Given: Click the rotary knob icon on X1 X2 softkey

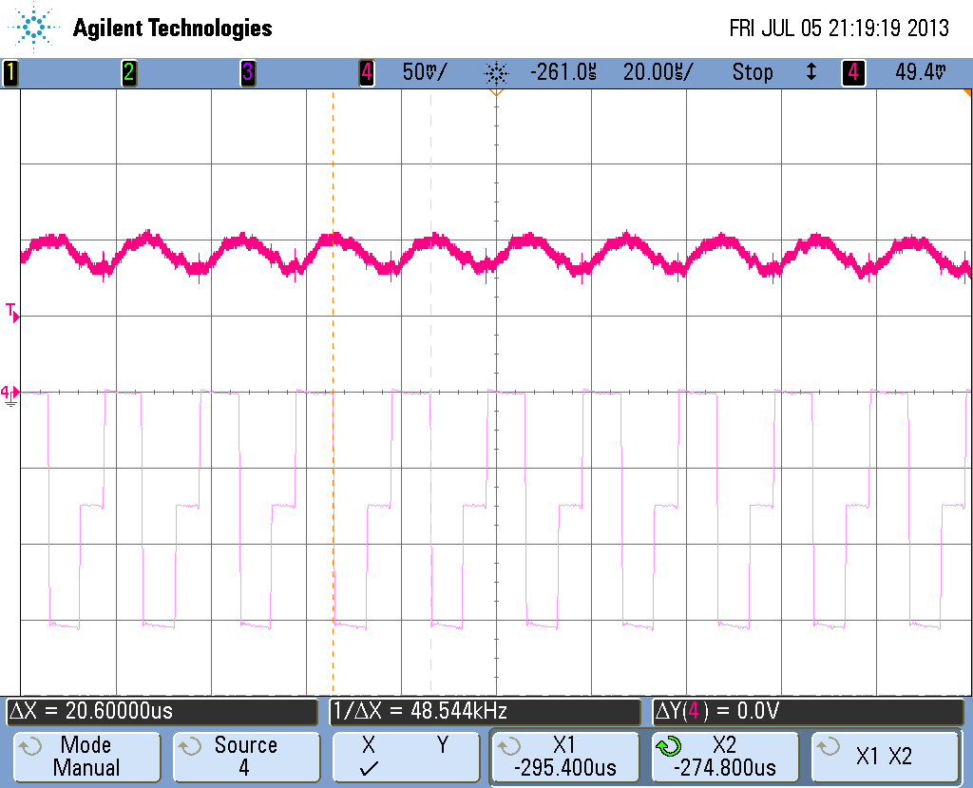Looking at the screenshot, I should click(x=829, y=746).
